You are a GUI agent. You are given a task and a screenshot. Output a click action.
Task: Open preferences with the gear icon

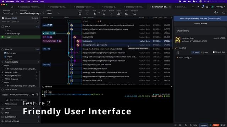tap(207, 7)
